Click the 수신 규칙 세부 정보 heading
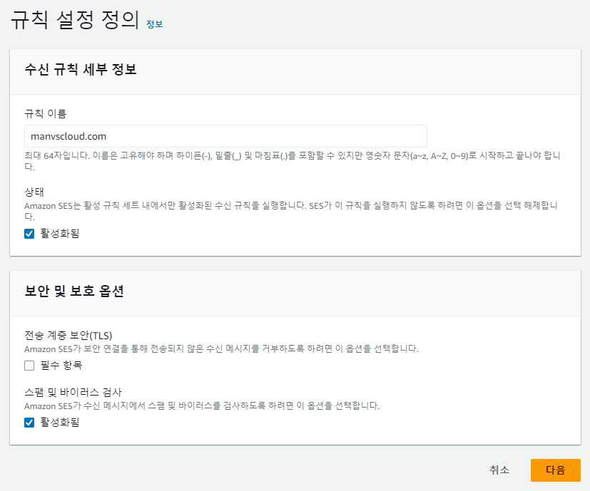Screen dimensions: 590x491 (x=81, y=70)
